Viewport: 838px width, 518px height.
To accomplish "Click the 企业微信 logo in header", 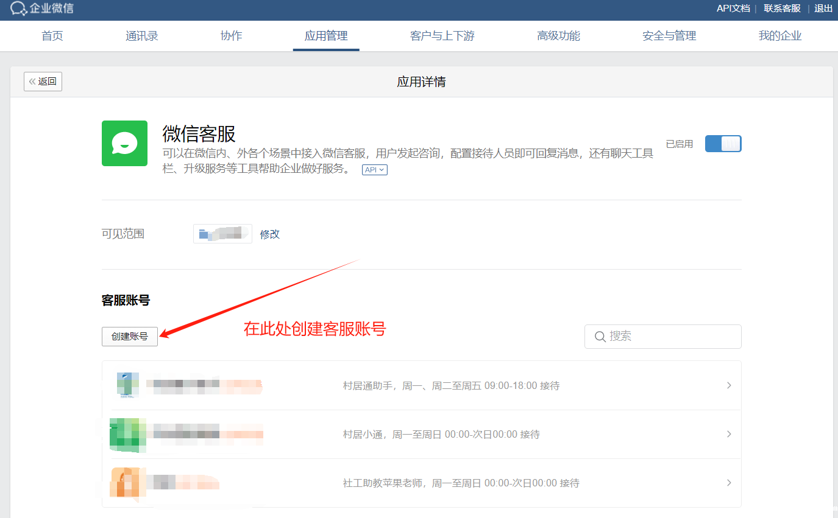I will 42,9.
